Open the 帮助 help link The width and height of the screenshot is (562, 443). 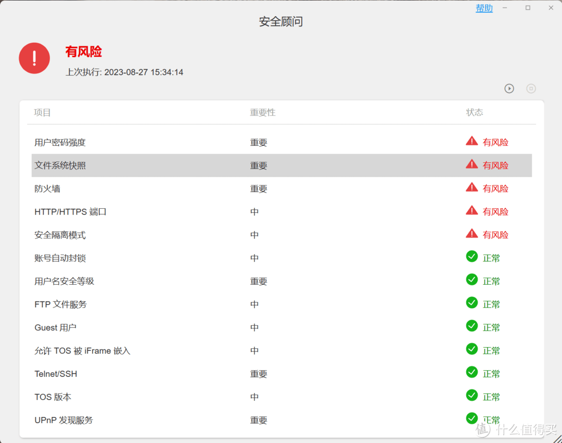tap(484, 8)
